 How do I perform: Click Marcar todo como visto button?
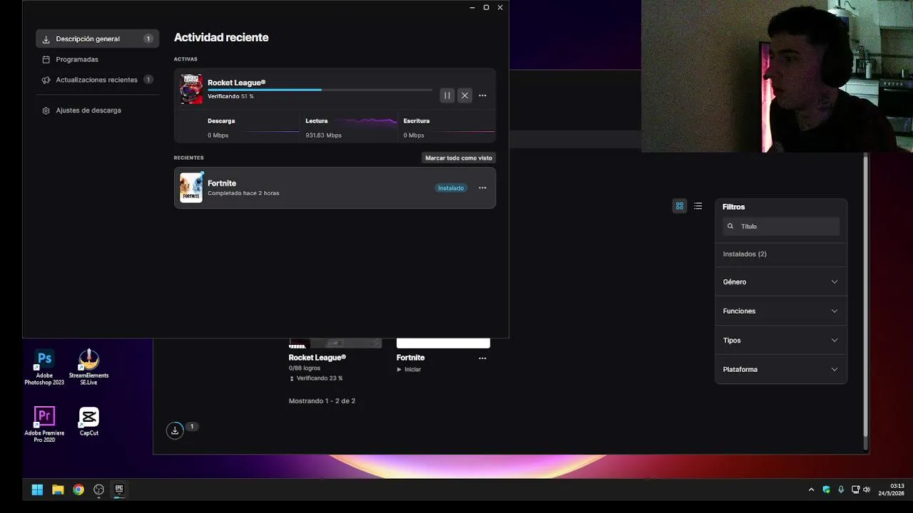[459, 157]
